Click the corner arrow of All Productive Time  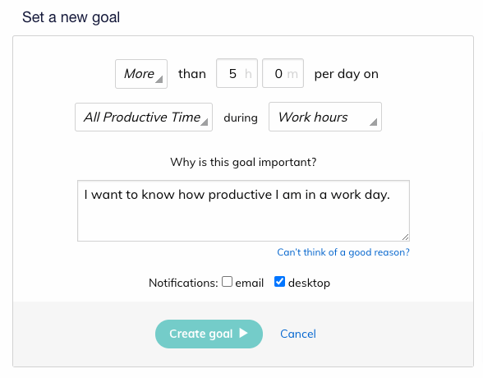coord(205,122)
